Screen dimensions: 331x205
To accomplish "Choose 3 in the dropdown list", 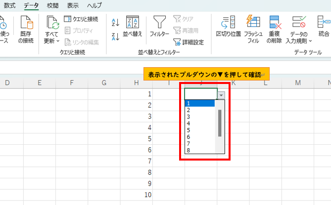I will pyautogui.click(x=200, y=117).
